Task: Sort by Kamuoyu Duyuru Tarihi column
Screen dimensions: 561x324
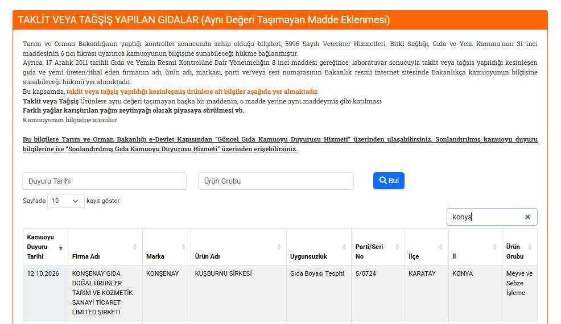Action: tap(46, 247)
